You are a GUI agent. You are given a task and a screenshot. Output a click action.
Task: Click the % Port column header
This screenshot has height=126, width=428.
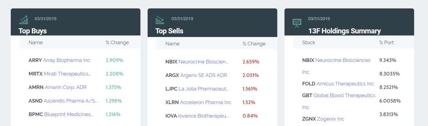(x=386, y=42)
